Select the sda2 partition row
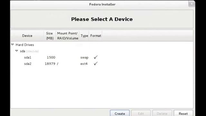Viewport: 206px width, 116px height. point(102,64)
